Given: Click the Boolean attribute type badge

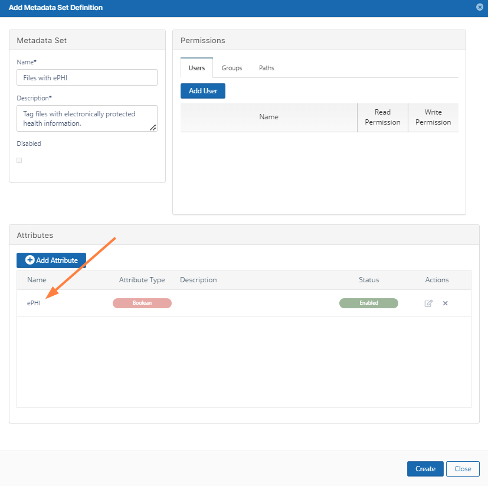Looking at the screenshot, I should pyautogui.click(x=142, y=303).
